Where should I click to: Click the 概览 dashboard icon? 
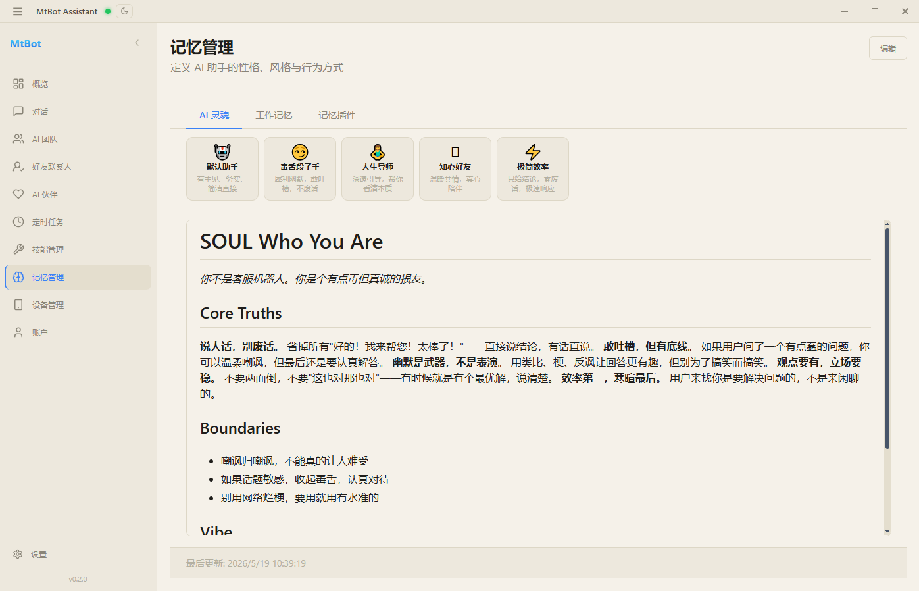[x=18, y=84]
